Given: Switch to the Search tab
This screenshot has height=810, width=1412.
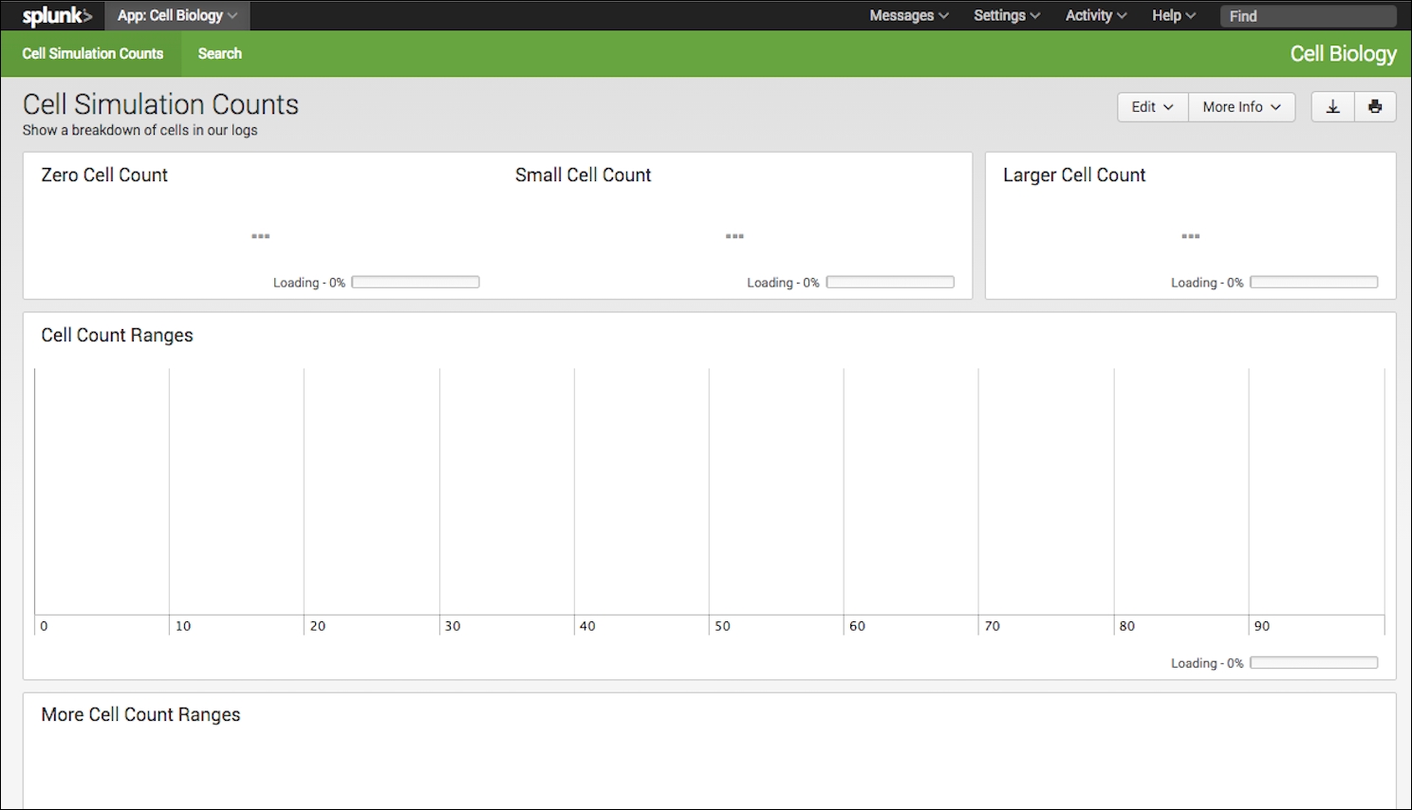Looking at the screenshot, I should 219,54.
